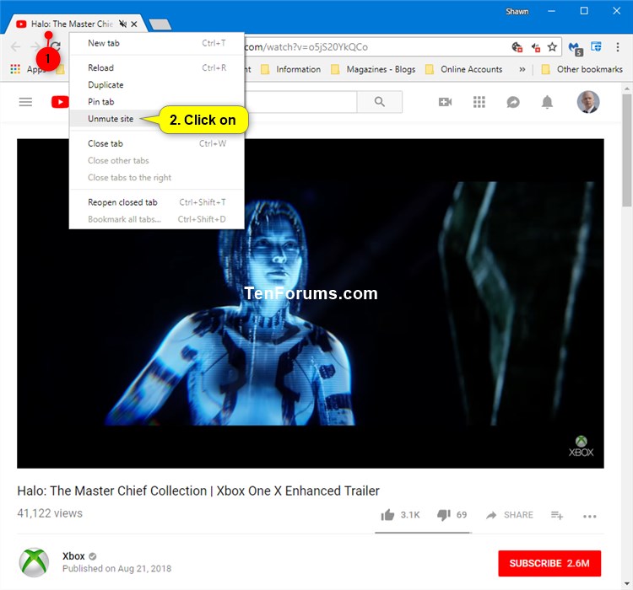Click the Shawn profile button
Screen dimensions: 633x590
point(517,11)
